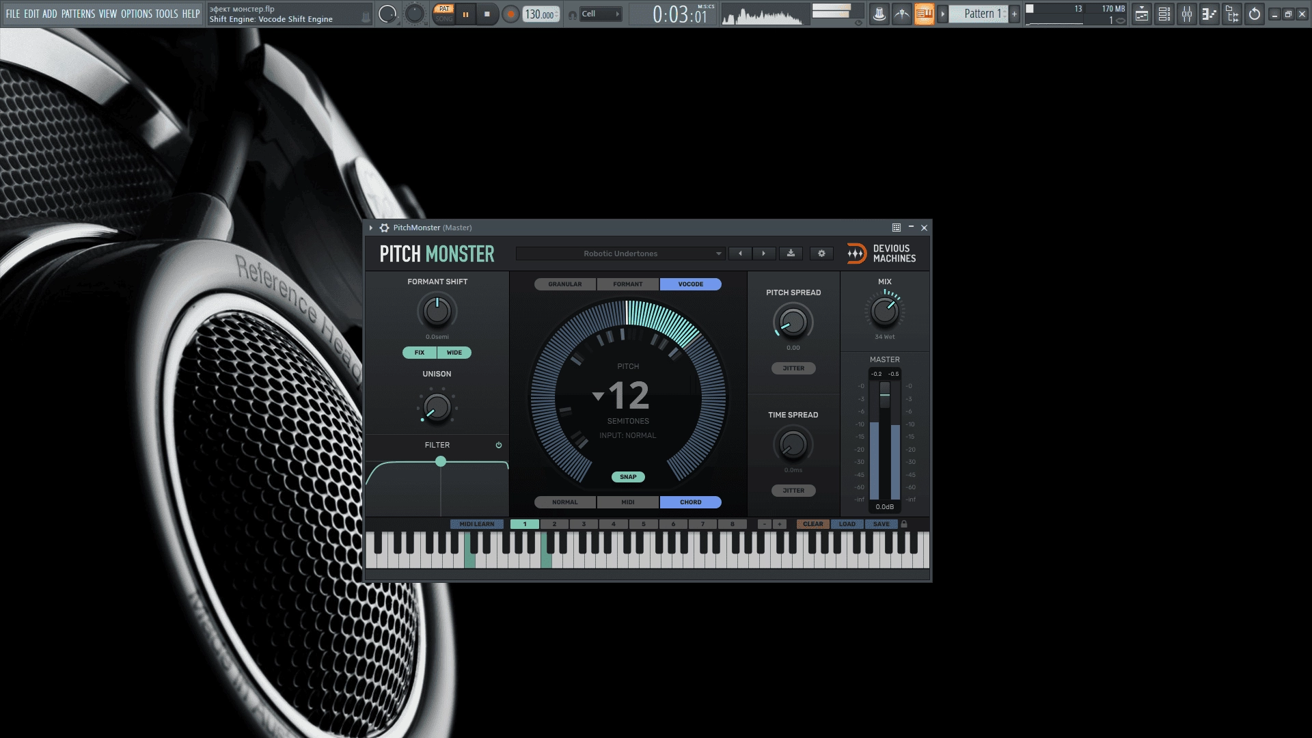Screen dimensions: 1312x738
Task: Toggle the wait-for-input icon in toolbar
Action: click(x=902, y=14)
